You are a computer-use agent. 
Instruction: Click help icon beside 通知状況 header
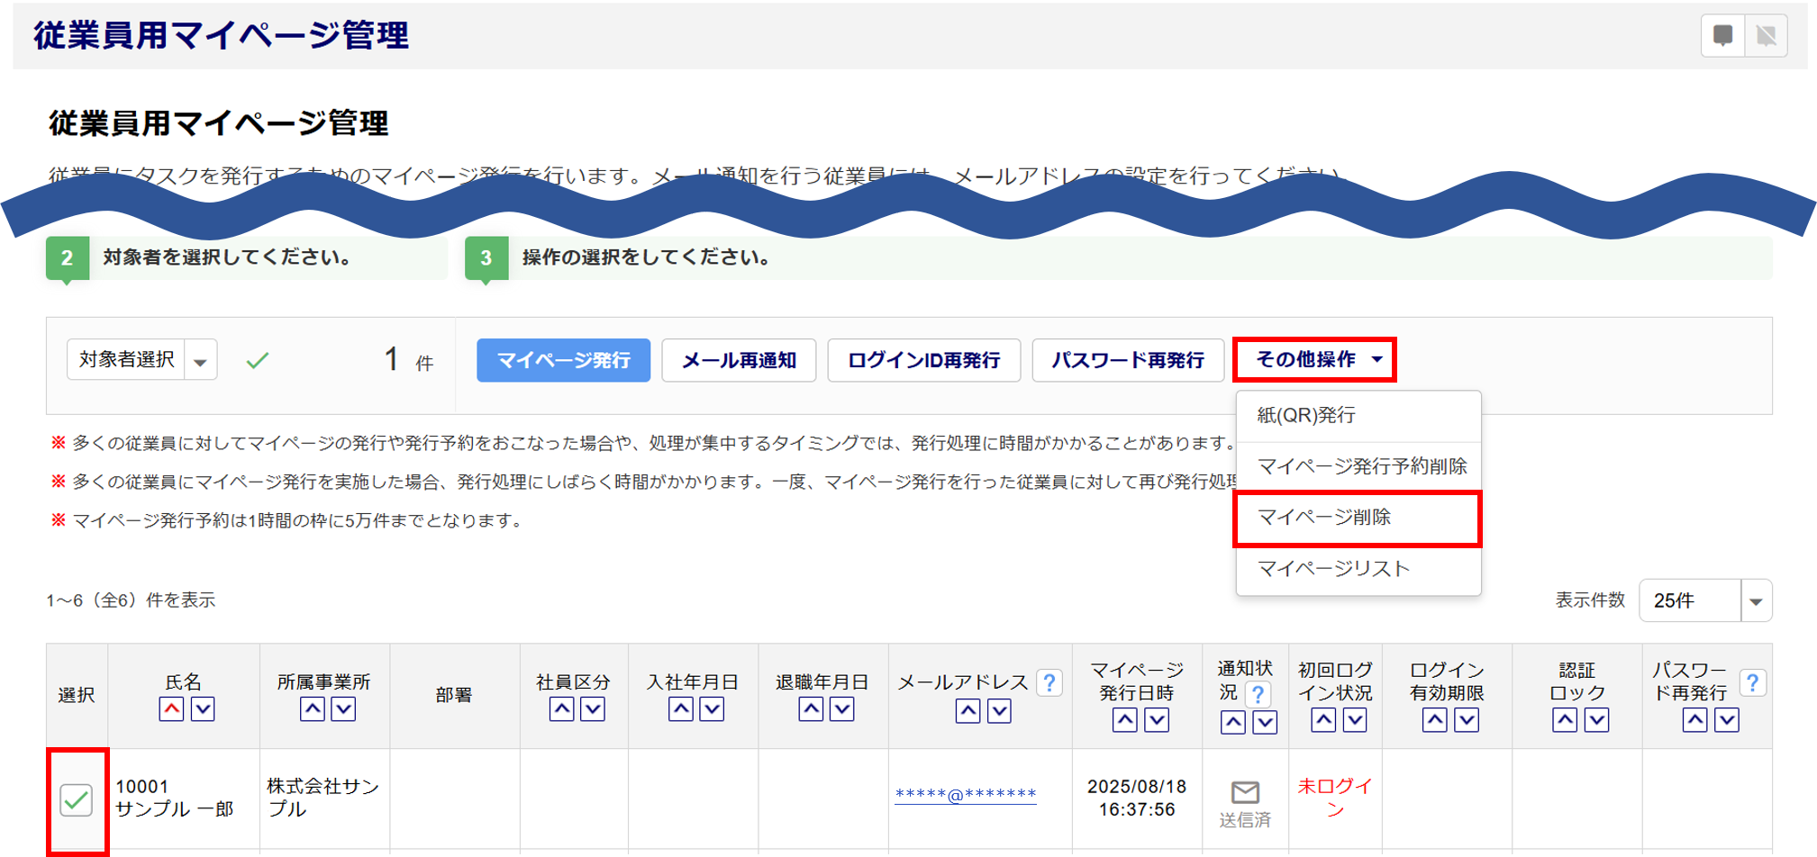tap(1258, 694)
